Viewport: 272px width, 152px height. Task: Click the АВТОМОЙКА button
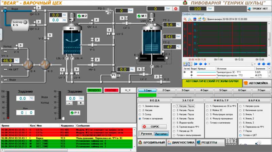click(x=257, y=83)
